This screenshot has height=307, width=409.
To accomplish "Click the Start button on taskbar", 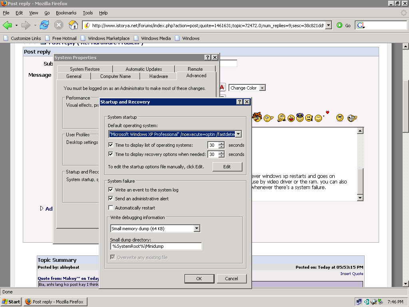I will (11, 302).
